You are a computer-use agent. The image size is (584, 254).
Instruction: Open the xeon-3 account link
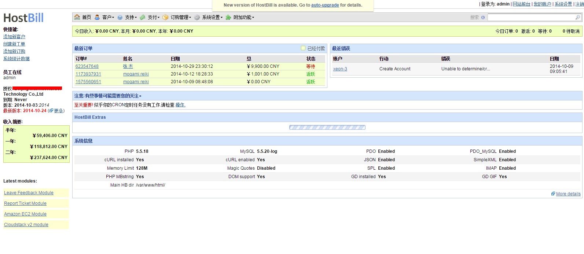pos(340,69)
